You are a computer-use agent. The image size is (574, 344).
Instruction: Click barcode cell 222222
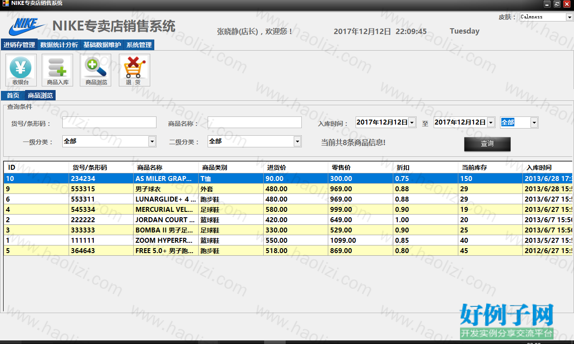point(101,220)
